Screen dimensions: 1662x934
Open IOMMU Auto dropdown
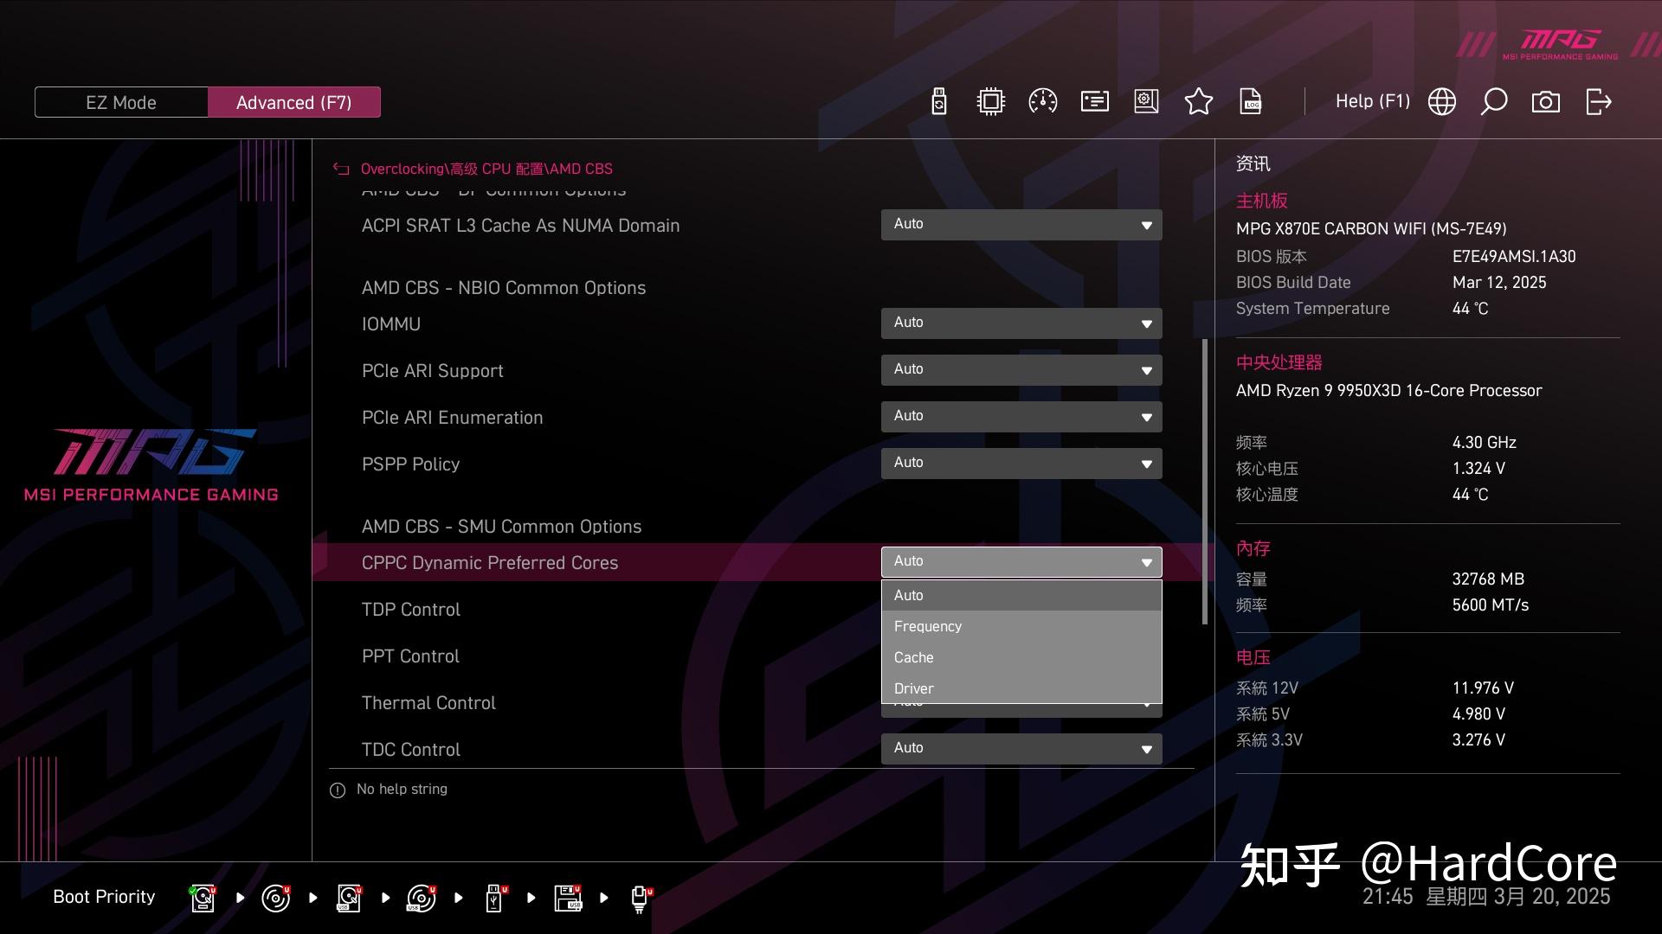click(x=1021, y=323)
